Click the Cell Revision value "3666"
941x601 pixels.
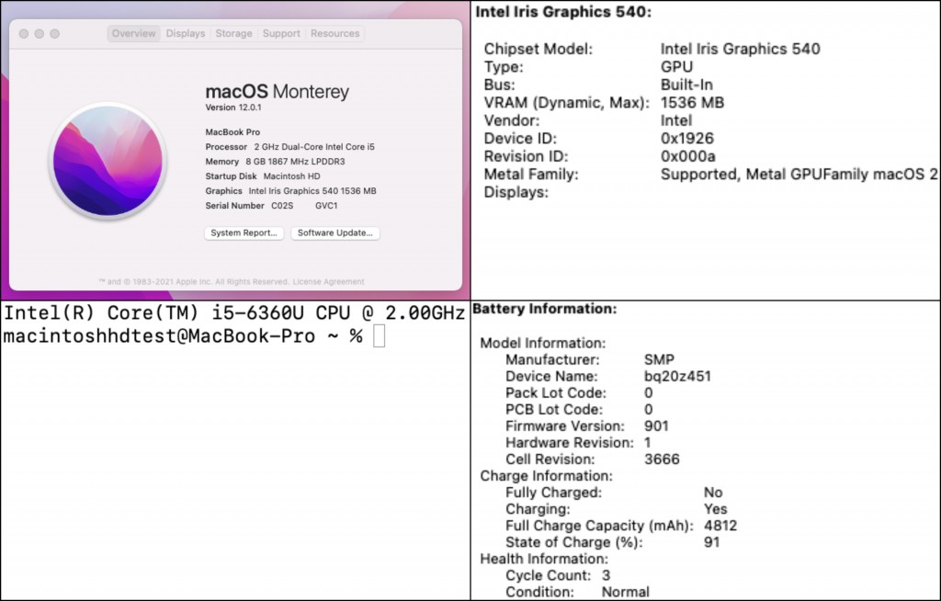tap(662, 459)
